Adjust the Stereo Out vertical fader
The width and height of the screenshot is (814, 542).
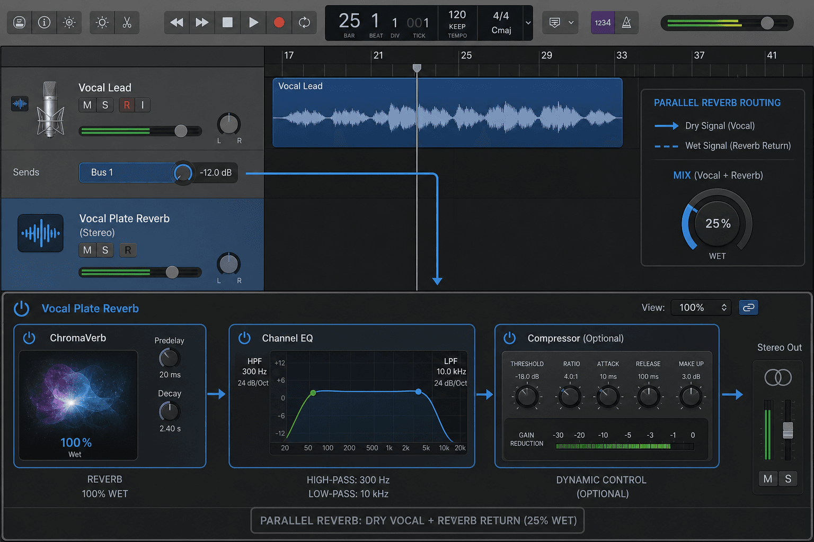coord(788,430)
